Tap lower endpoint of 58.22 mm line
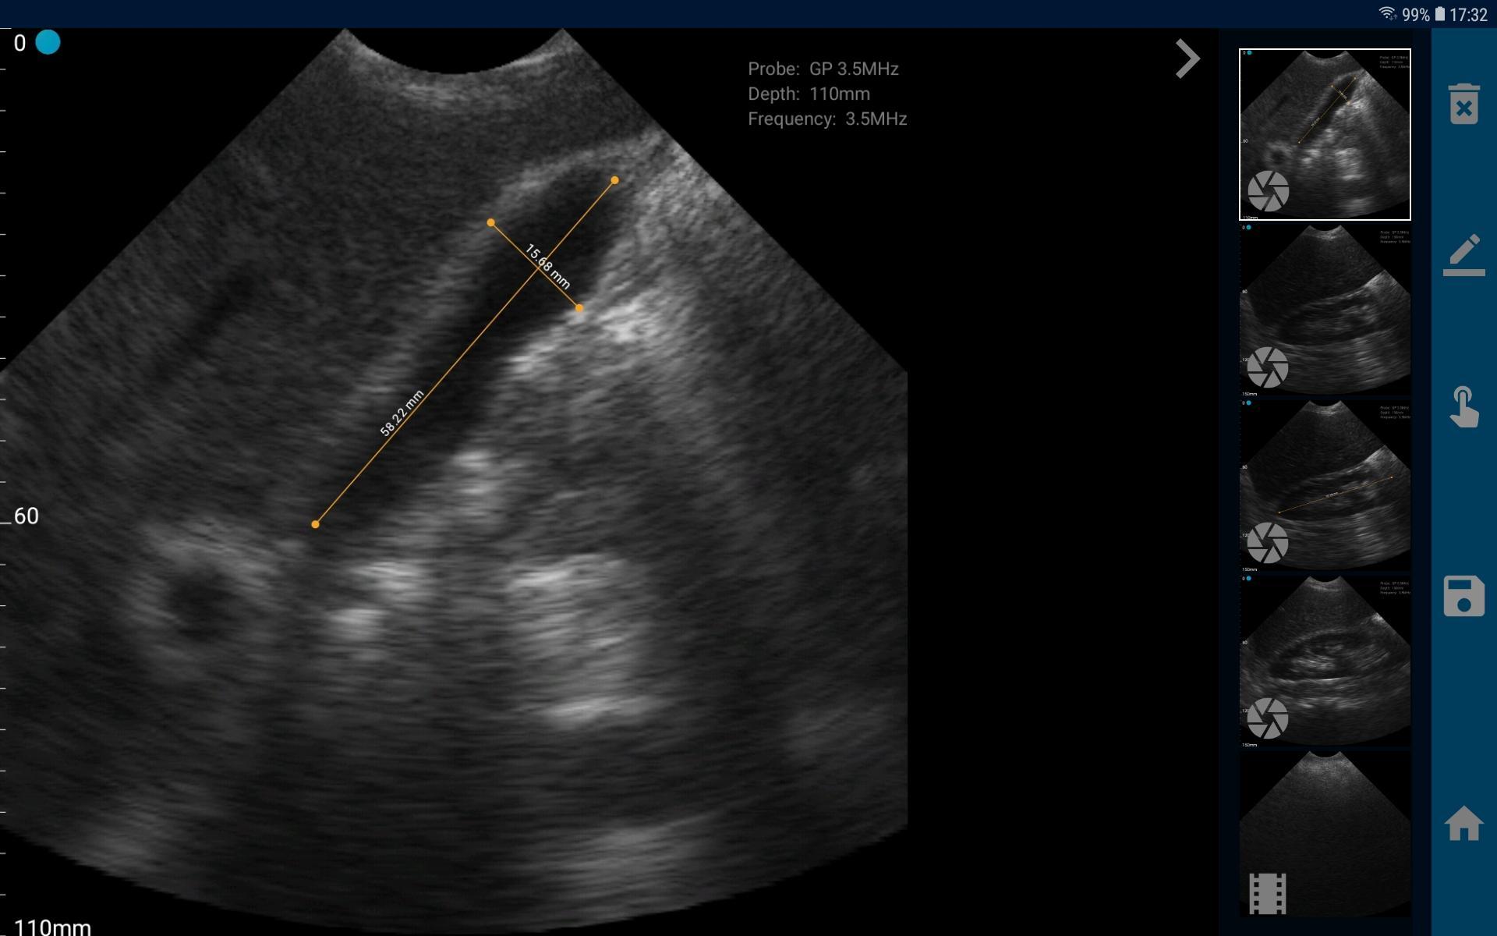The image size is (1497, 936). click(315, 524)
